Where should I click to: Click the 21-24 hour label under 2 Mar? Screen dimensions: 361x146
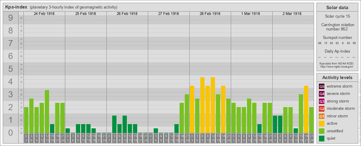click(x=311, y=138)
